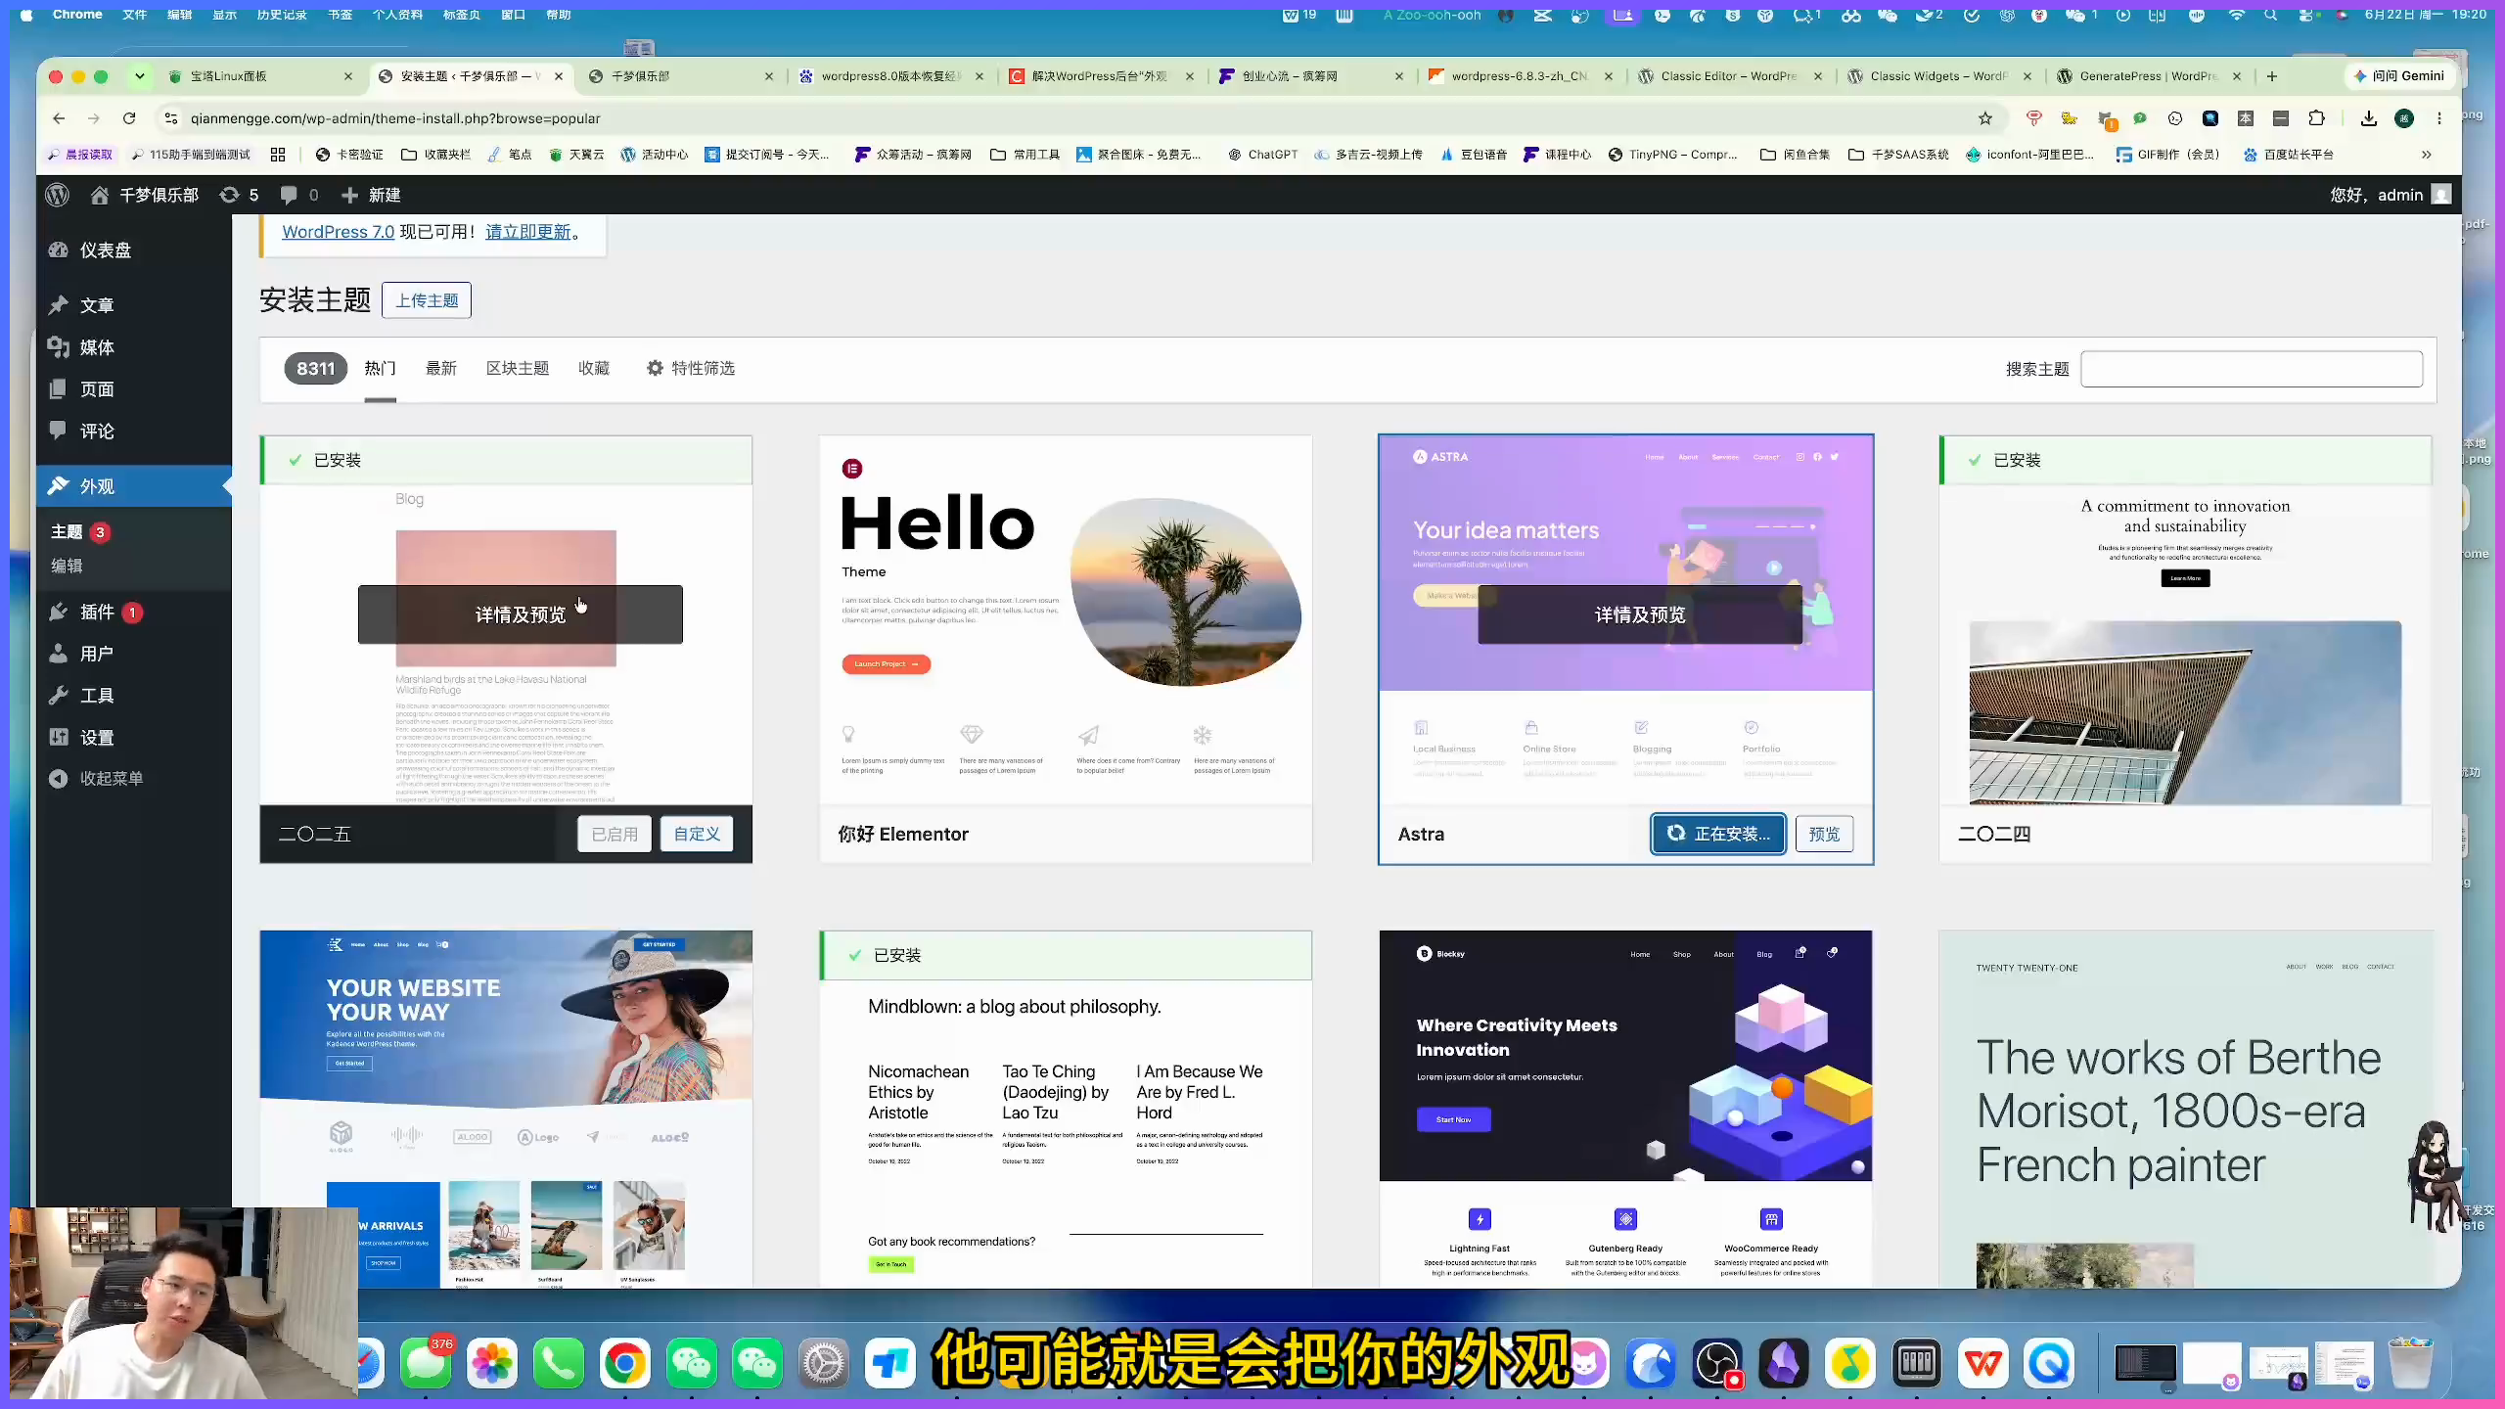This screenshot has width=2505, height=1409.
Task: Switch to 宝塔Linux面板 browser tab
Action: (x=260, y=76)
